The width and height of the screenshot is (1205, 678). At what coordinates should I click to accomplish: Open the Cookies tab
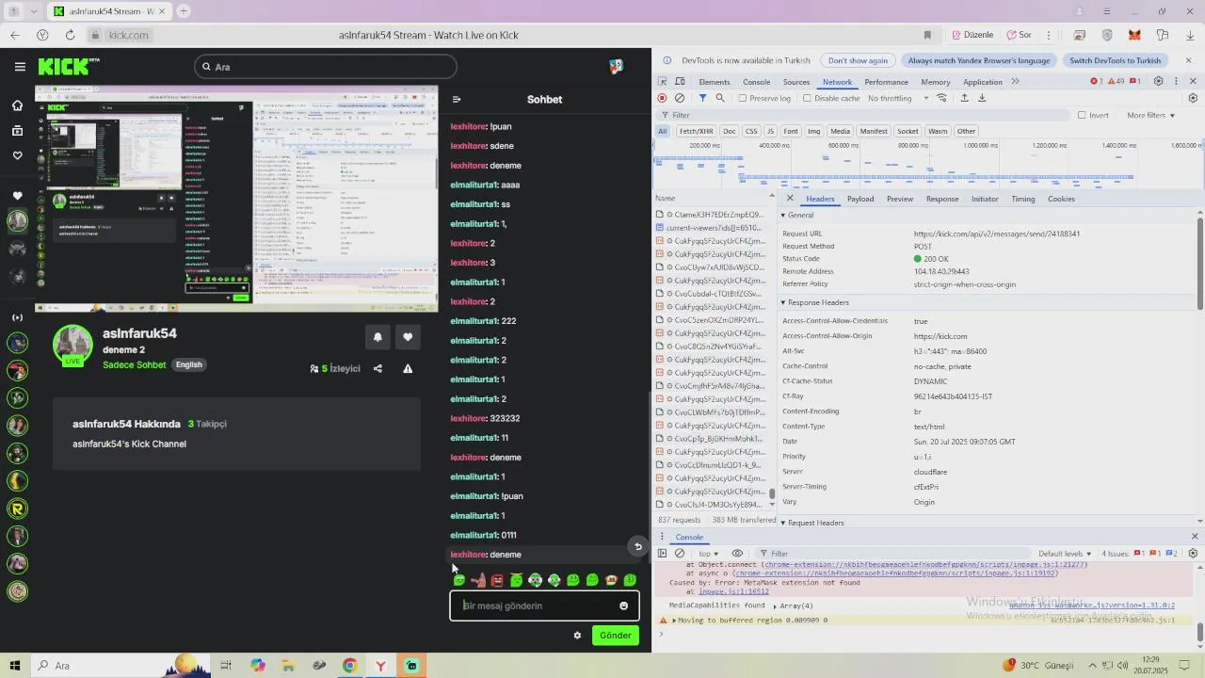click(x=1061, y=199)
